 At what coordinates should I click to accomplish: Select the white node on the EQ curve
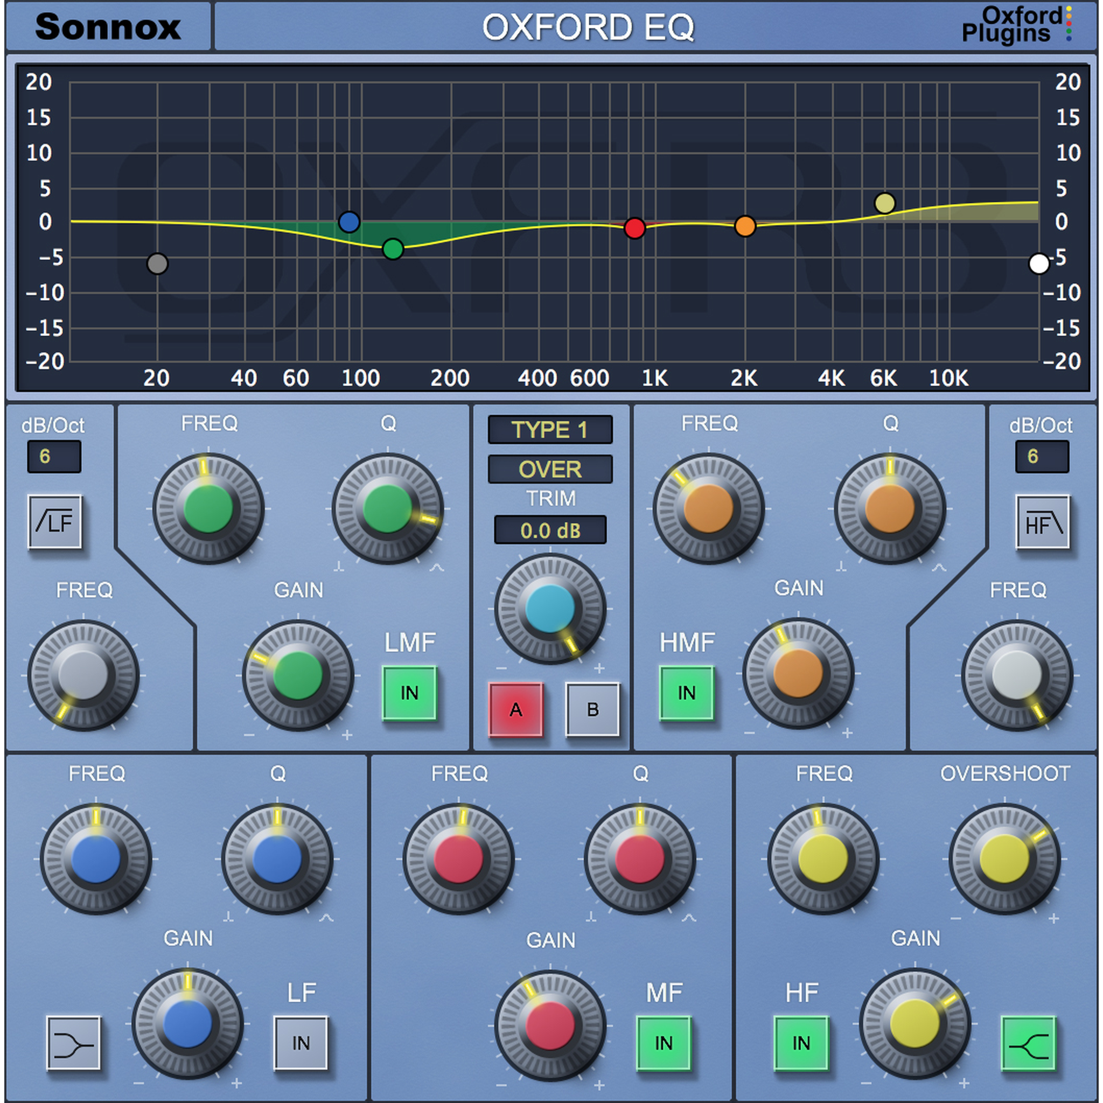(1040, 264)
